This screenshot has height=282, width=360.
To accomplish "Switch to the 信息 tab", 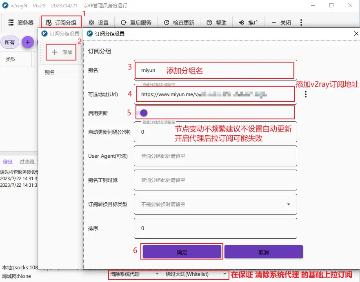I will pos(7,161).
